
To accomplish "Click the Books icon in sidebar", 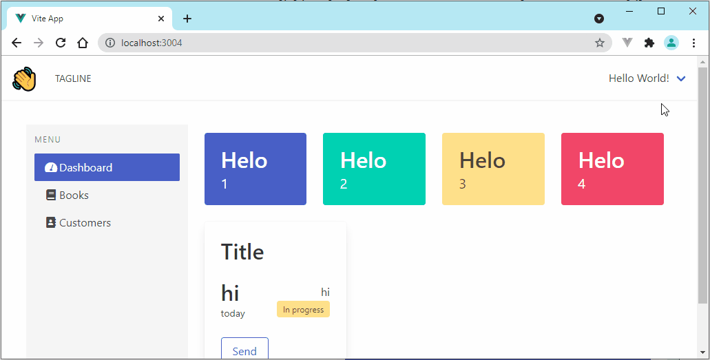I will coord(50,195).
